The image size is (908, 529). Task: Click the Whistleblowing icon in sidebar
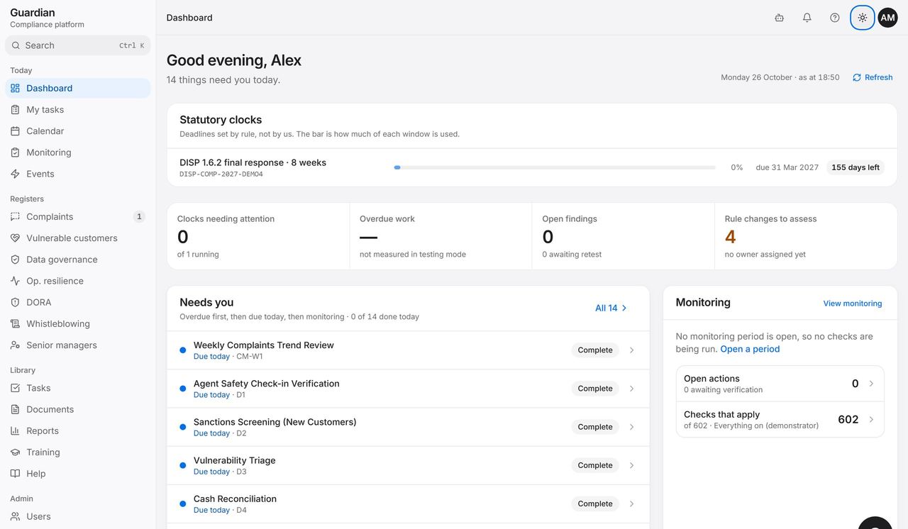point(15,324)
